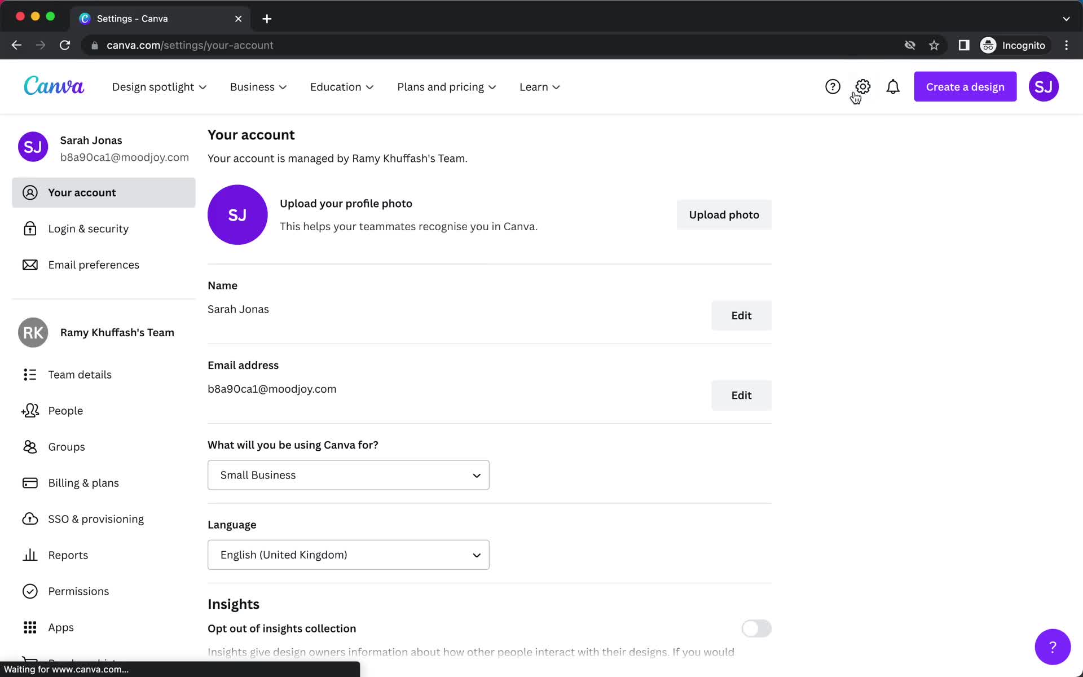Viewport: 1083px width, 677px height.
Task: Reload the page
Action: coord(65,45)
